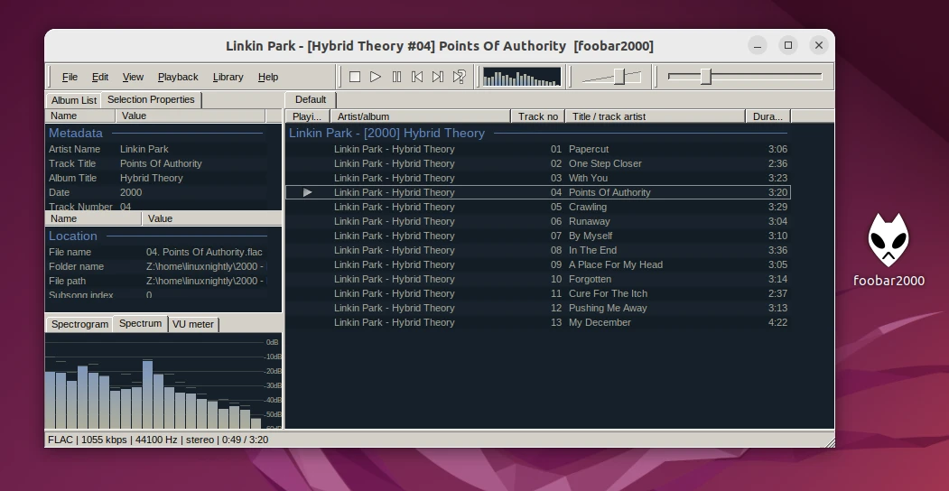Sort by Duration column header
The height and width of the screenshot is (491, 949).
click(768, 116)
